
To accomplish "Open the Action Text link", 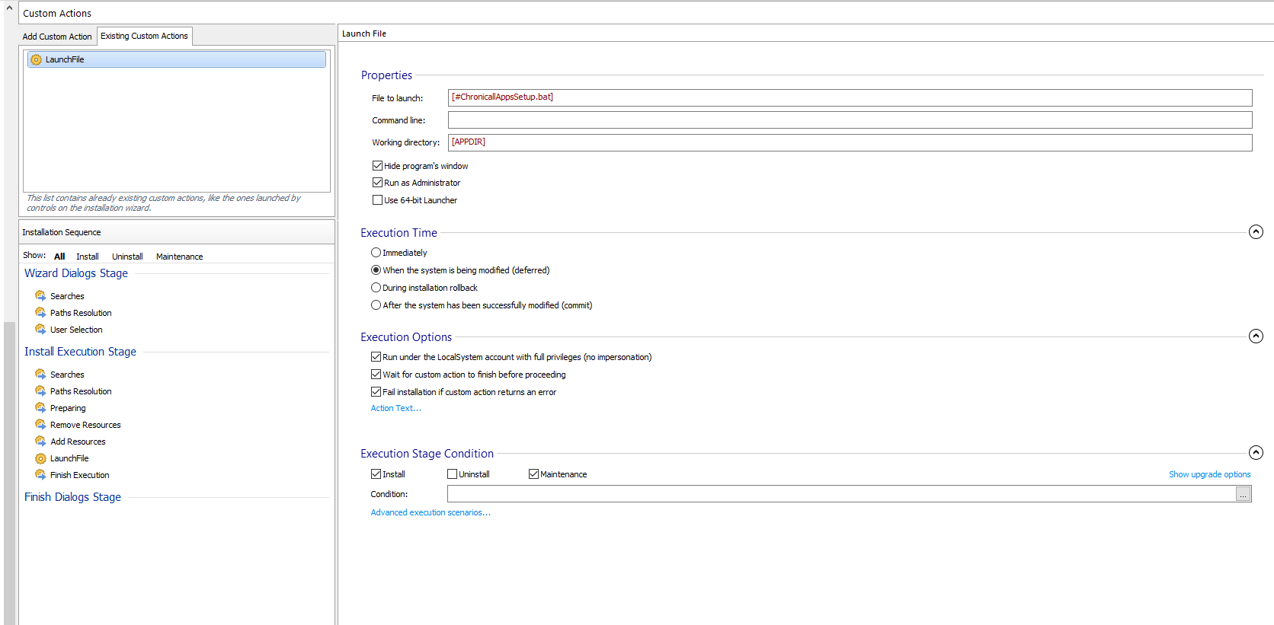I will [395, 408].
